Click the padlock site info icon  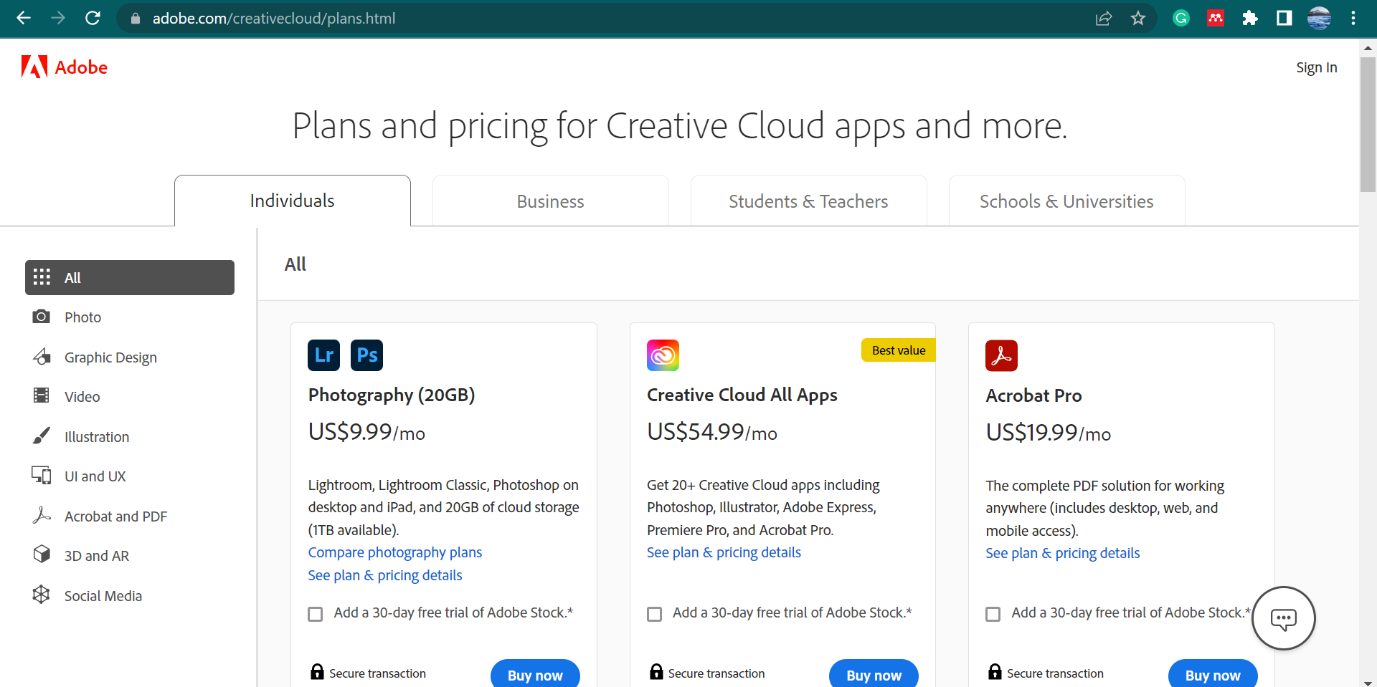135,19
